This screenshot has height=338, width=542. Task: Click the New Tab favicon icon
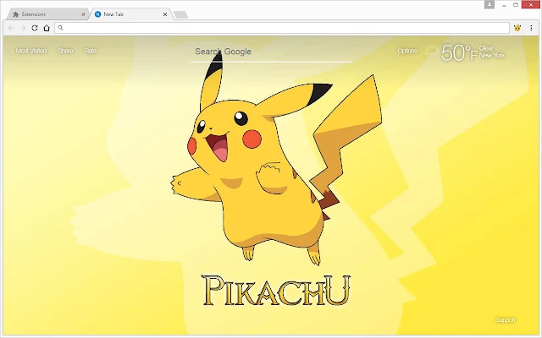click(x=98, y=14)
